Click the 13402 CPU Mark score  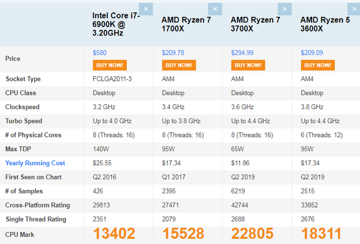coord(114,234)
